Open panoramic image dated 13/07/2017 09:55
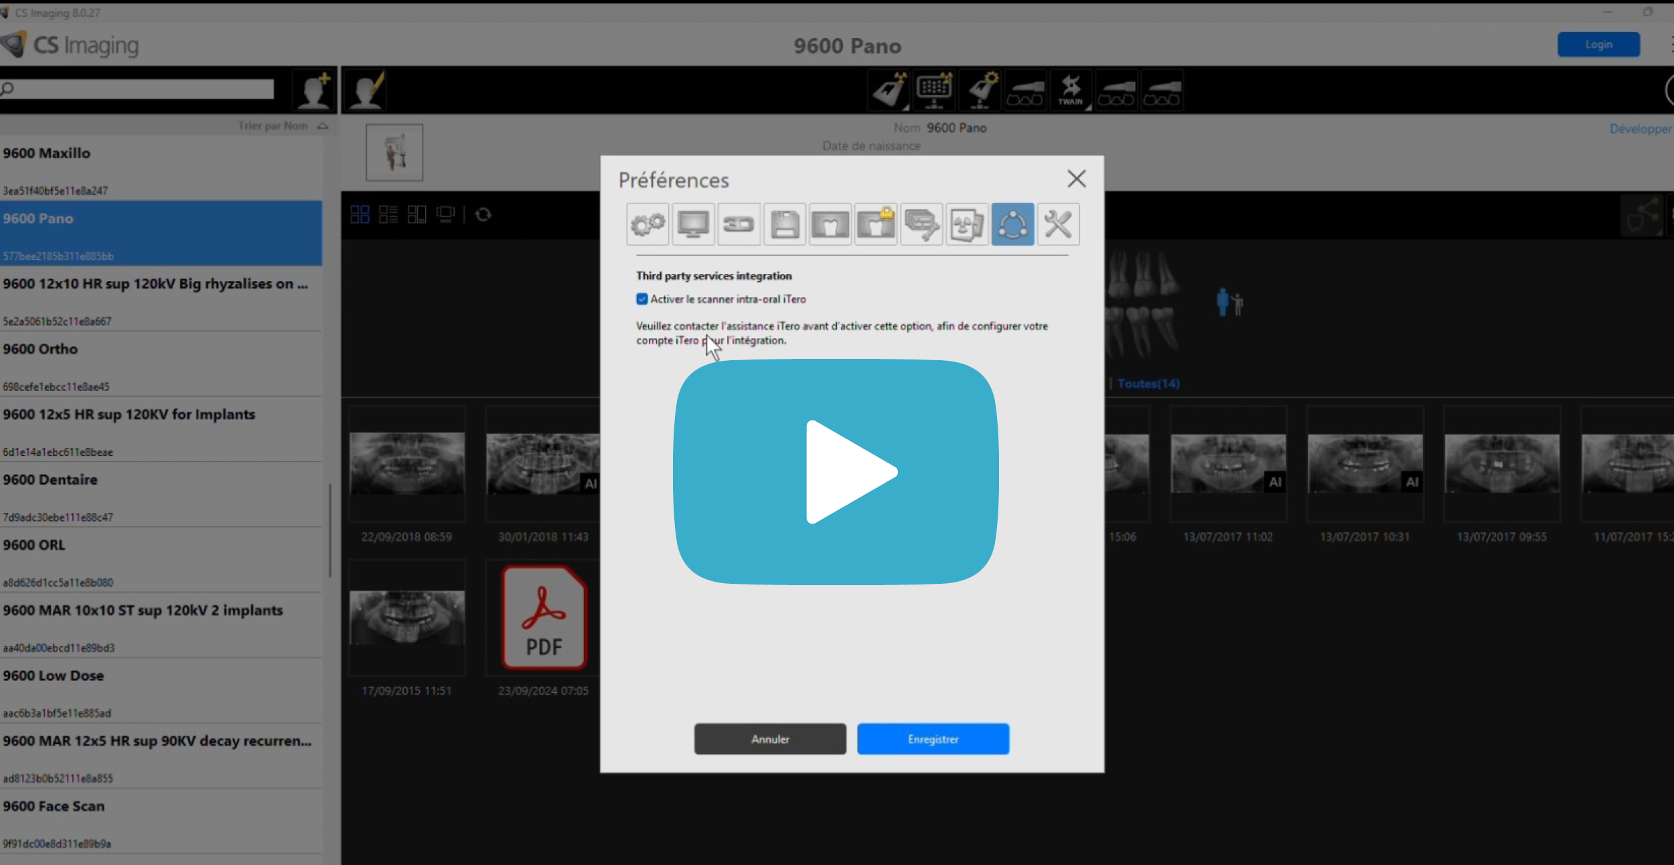 (1502, 463)
